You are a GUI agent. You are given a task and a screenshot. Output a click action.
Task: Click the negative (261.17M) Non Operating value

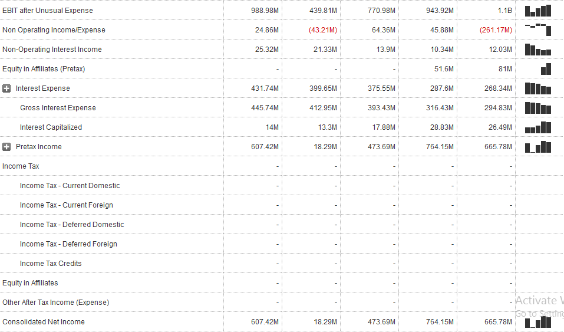click(496, 30)
